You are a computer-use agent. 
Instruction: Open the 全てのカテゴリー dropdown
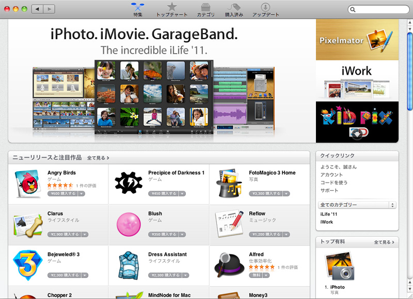tap(357, 204)
